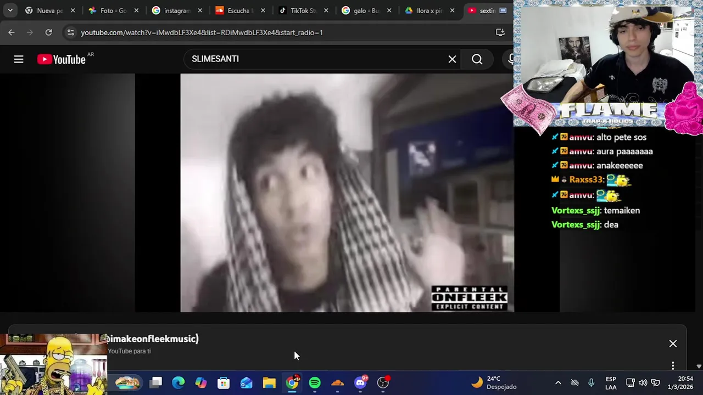Open site information icon in address bar
This screenshot has width=703, height=395.
(70, 32)
